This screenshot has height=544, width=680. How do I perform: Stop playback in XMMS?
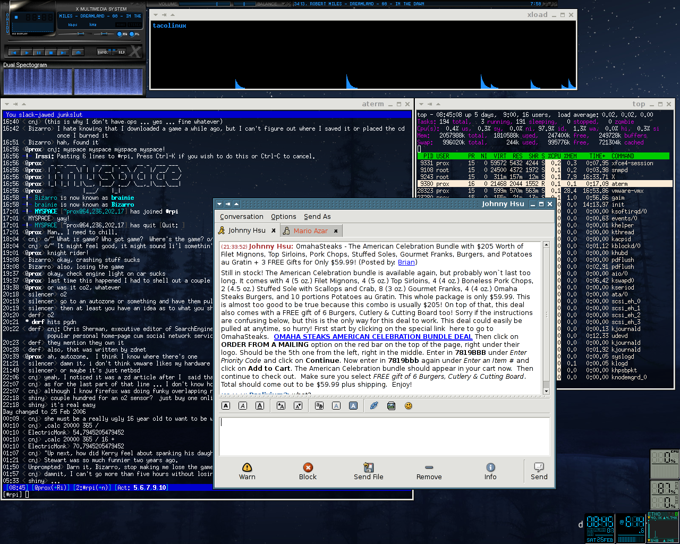point(50,52)
